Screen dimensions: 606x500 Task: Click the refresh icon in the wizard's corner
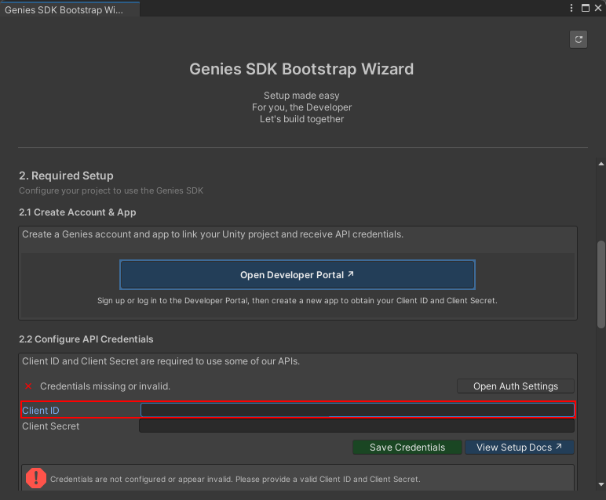[x=579, y=39]
